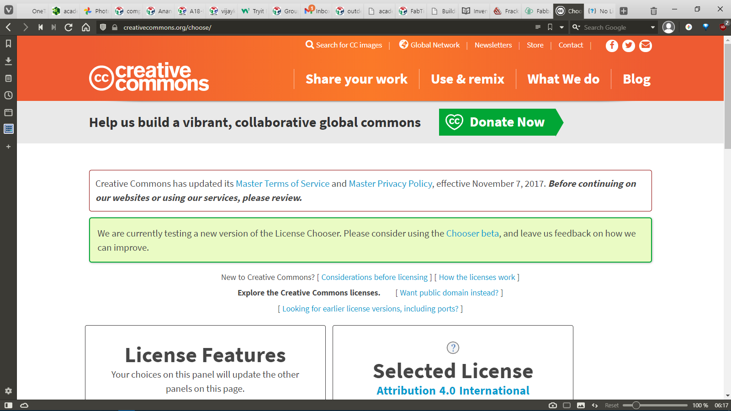Viewport: 731px width, 411px height.
Task: Open the sync cloud status icon
Action: [24, 405]
